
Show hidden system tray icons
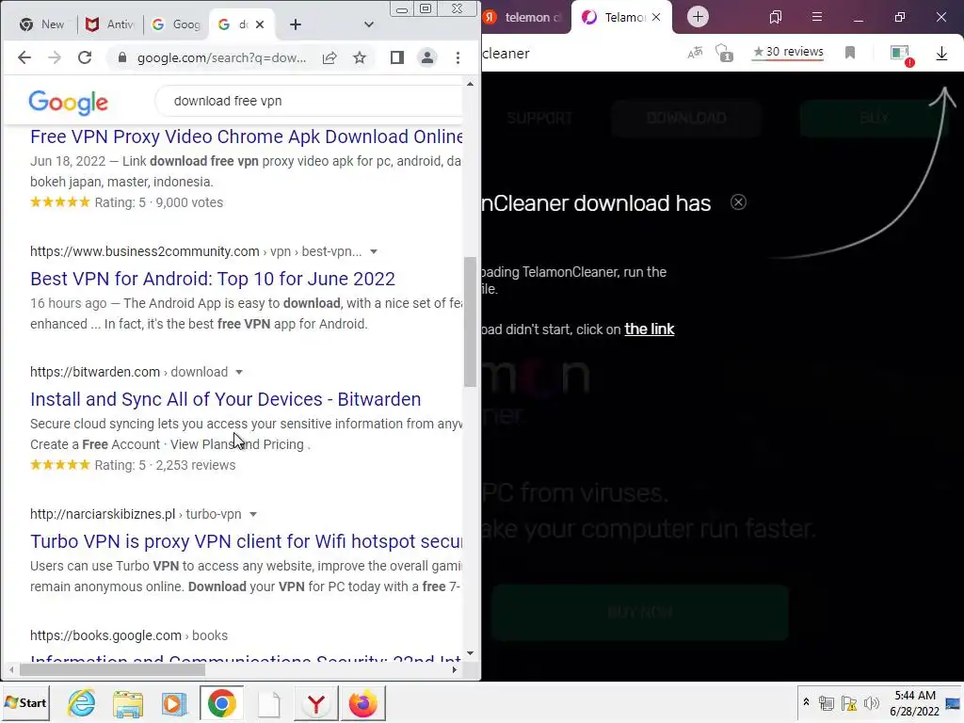(x=806, y=702)
